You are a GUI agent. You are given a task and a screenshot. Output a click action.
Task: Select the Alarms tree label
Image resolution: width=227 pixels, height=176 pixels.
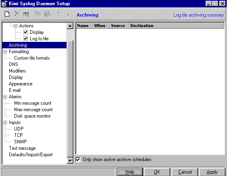click(x=15, y=97)
